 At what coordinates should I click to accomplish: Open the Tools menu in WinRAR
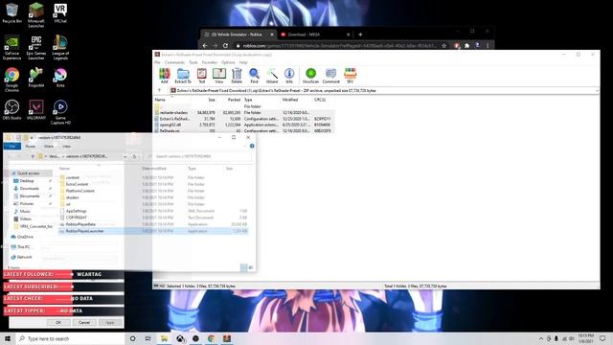193,62
